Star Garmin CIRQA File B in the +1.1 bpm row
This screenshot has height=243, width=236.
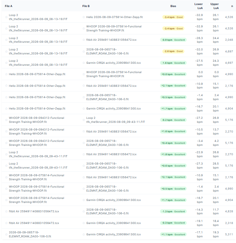pos(84,234)
